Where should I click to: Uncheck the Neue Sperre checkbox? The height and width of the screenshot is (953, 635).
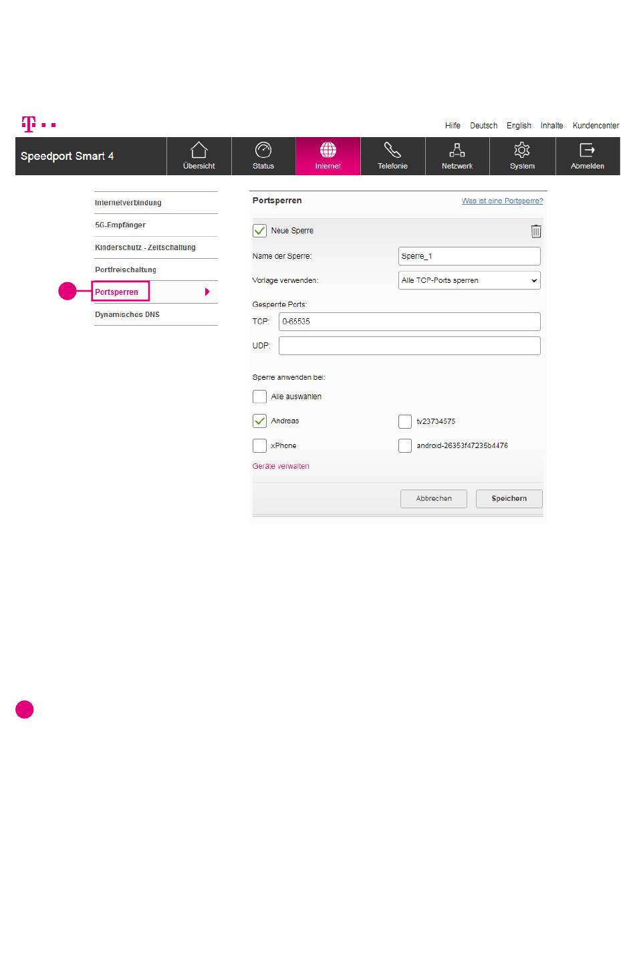[260, 231]
